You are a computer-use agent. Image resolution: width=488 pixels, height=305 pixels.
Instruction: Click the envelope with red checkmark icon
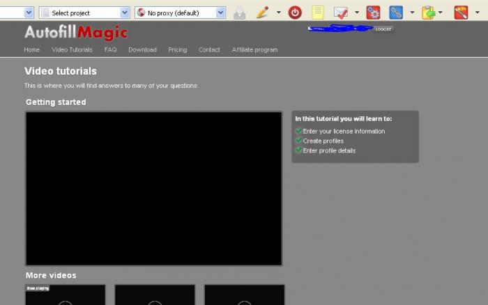pos(341,13)
